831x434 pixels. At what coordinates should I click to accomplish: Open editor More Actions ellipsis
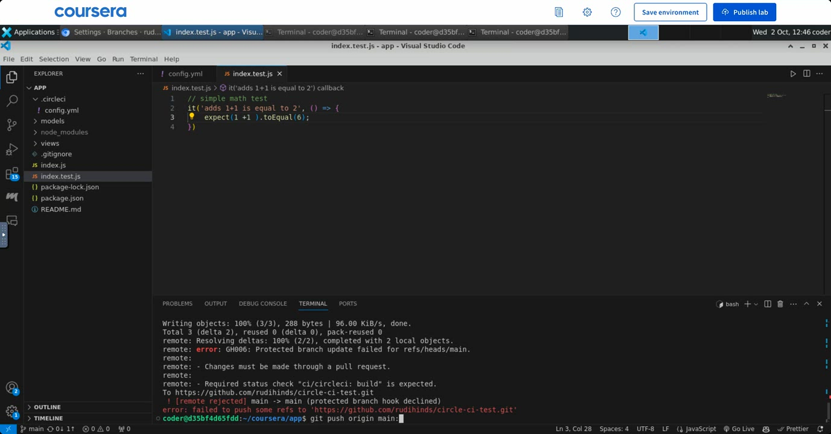click(820, 74)
